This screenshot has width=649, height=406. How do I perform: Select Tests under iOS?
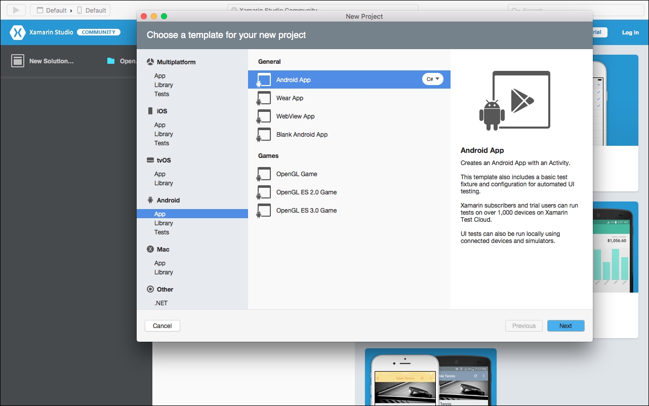161,143
